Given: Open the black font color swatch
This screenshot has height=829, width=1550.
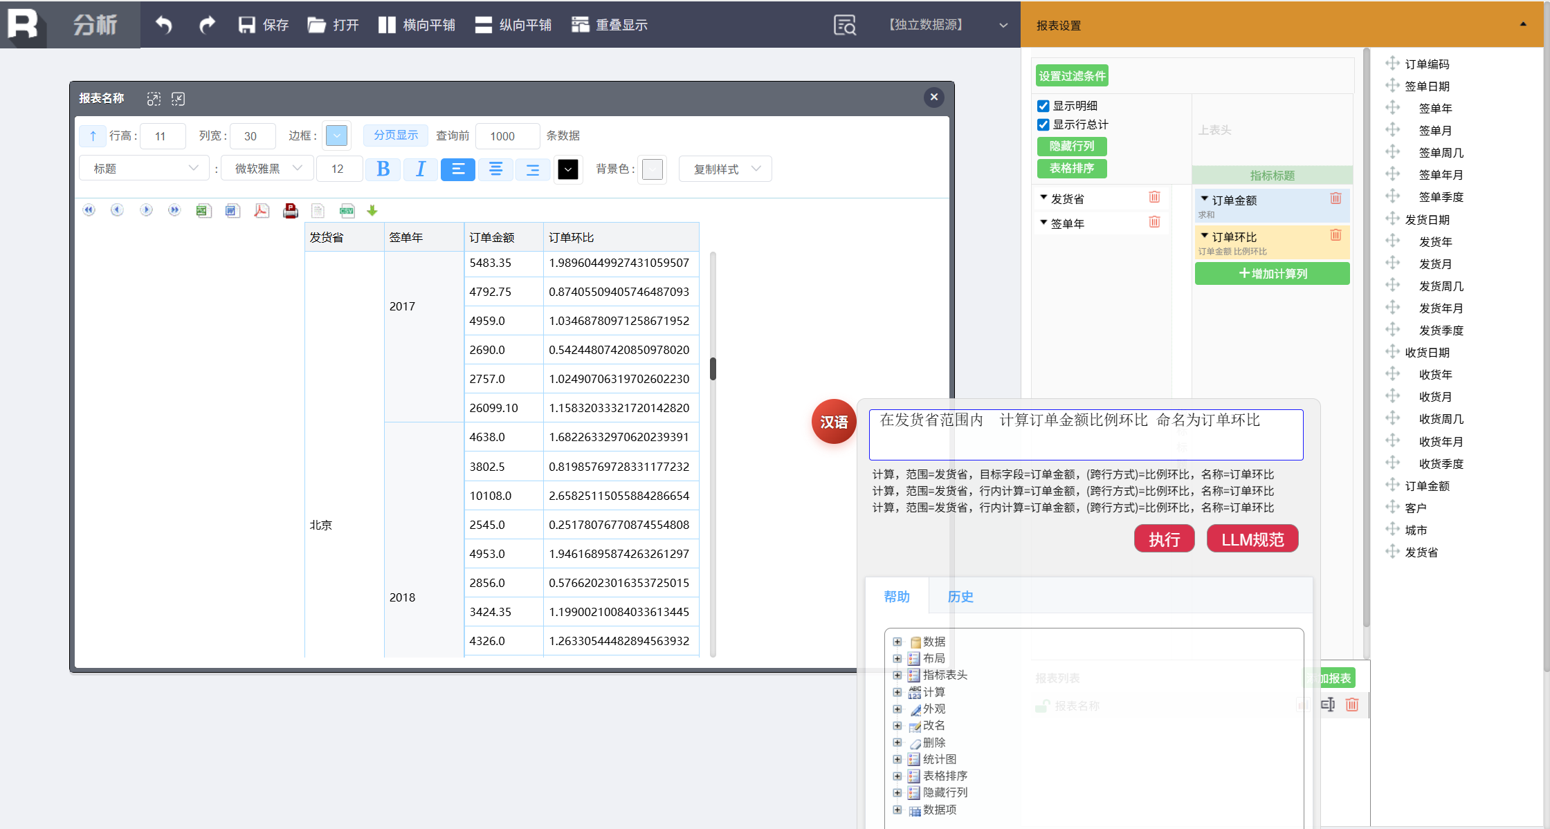Looking at the screenshot, I should (567, 169).
